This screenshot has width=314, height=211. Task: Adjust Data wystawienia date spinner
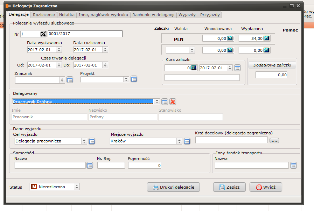click(x=59, y=49)
